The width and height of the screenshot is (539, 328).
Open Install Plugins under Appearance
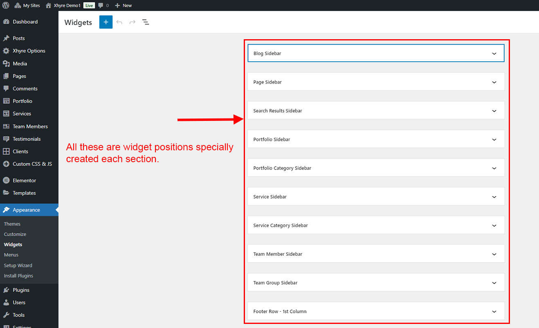click(18, 276)
